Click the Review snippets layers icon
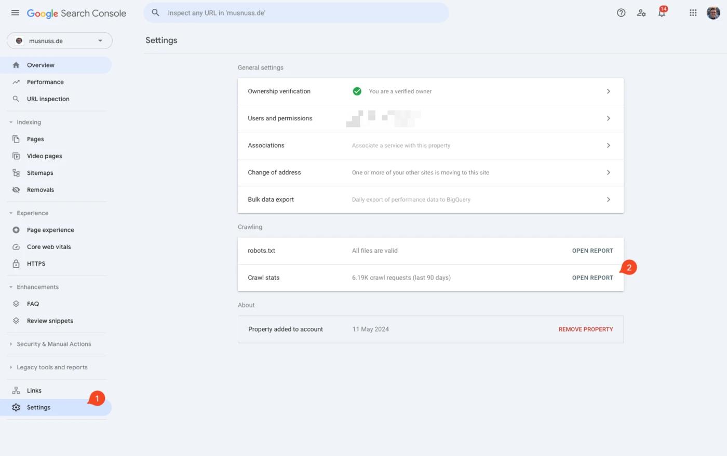 16,321
